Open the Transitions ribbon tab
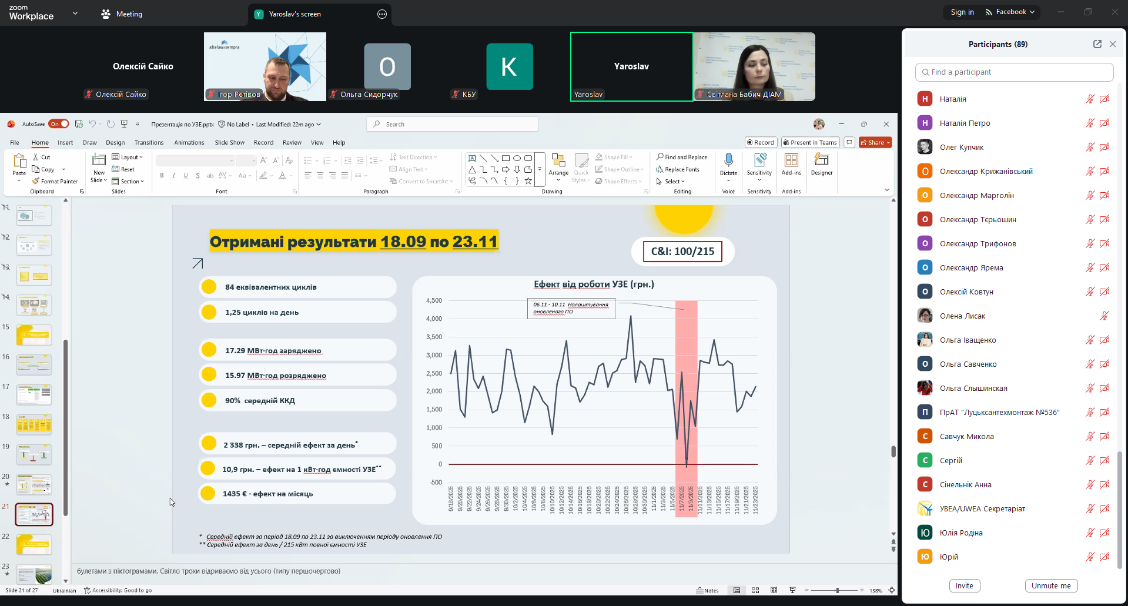This screenshot has height=606, width=1128. (x=149, y=143)
